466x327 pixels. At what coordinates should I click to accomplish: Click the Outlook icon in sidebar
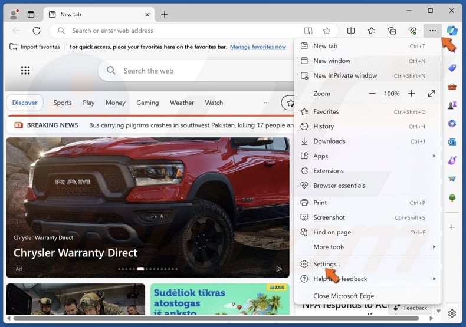(452, 142)
